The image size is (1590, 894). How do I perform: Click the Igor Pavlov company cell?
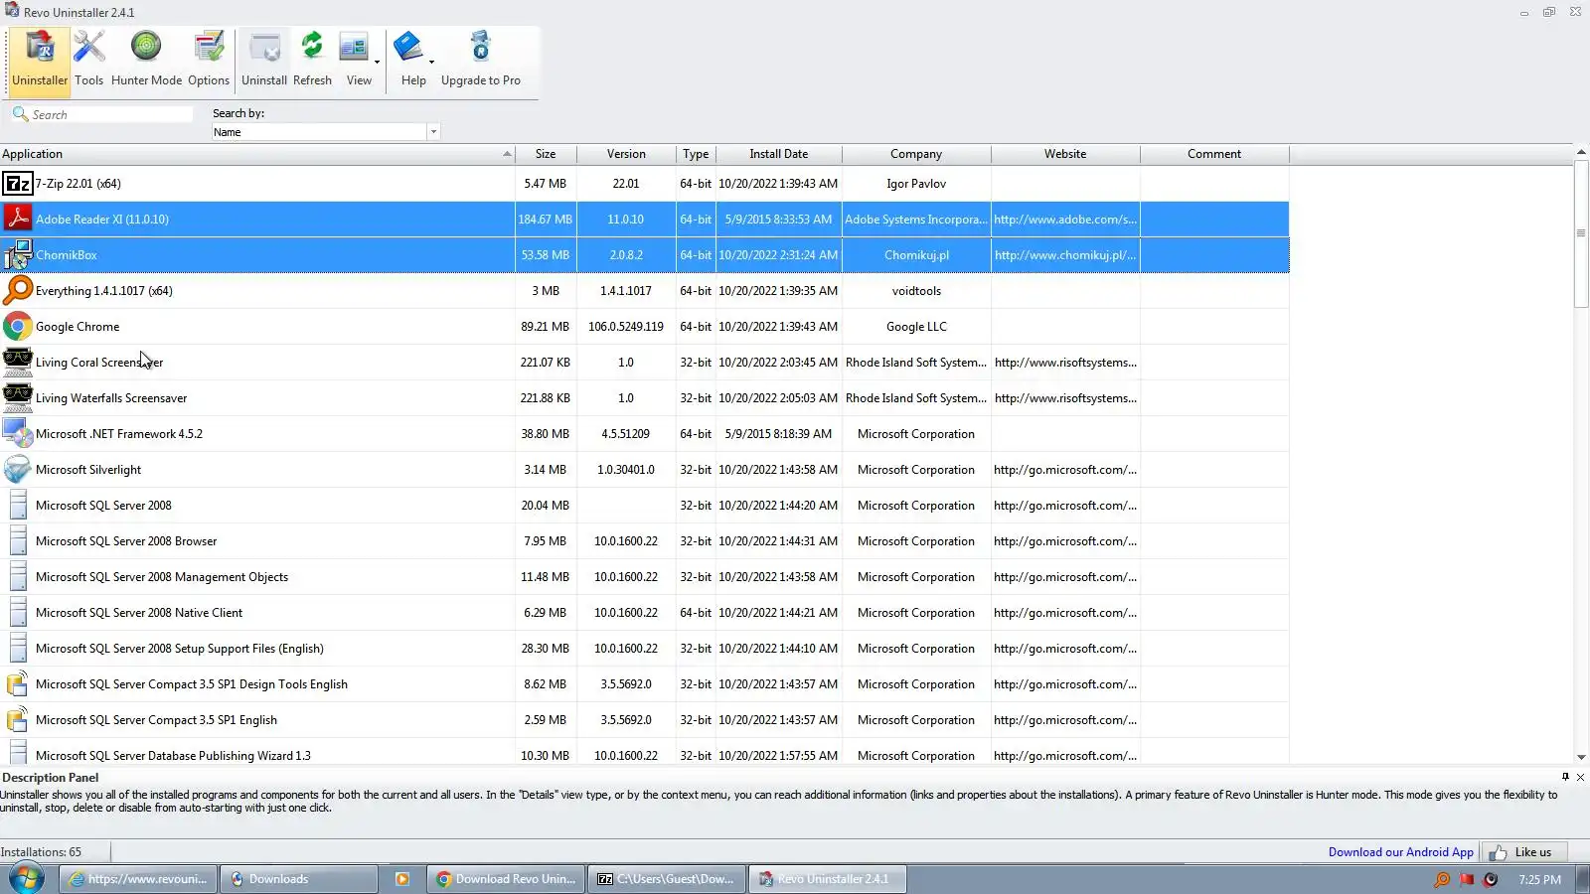(916, 184)
